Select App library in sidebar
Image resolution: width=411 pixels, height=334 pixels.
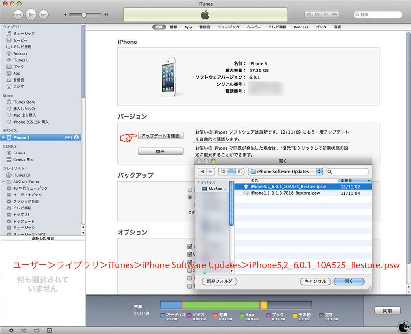click(16, 73)
